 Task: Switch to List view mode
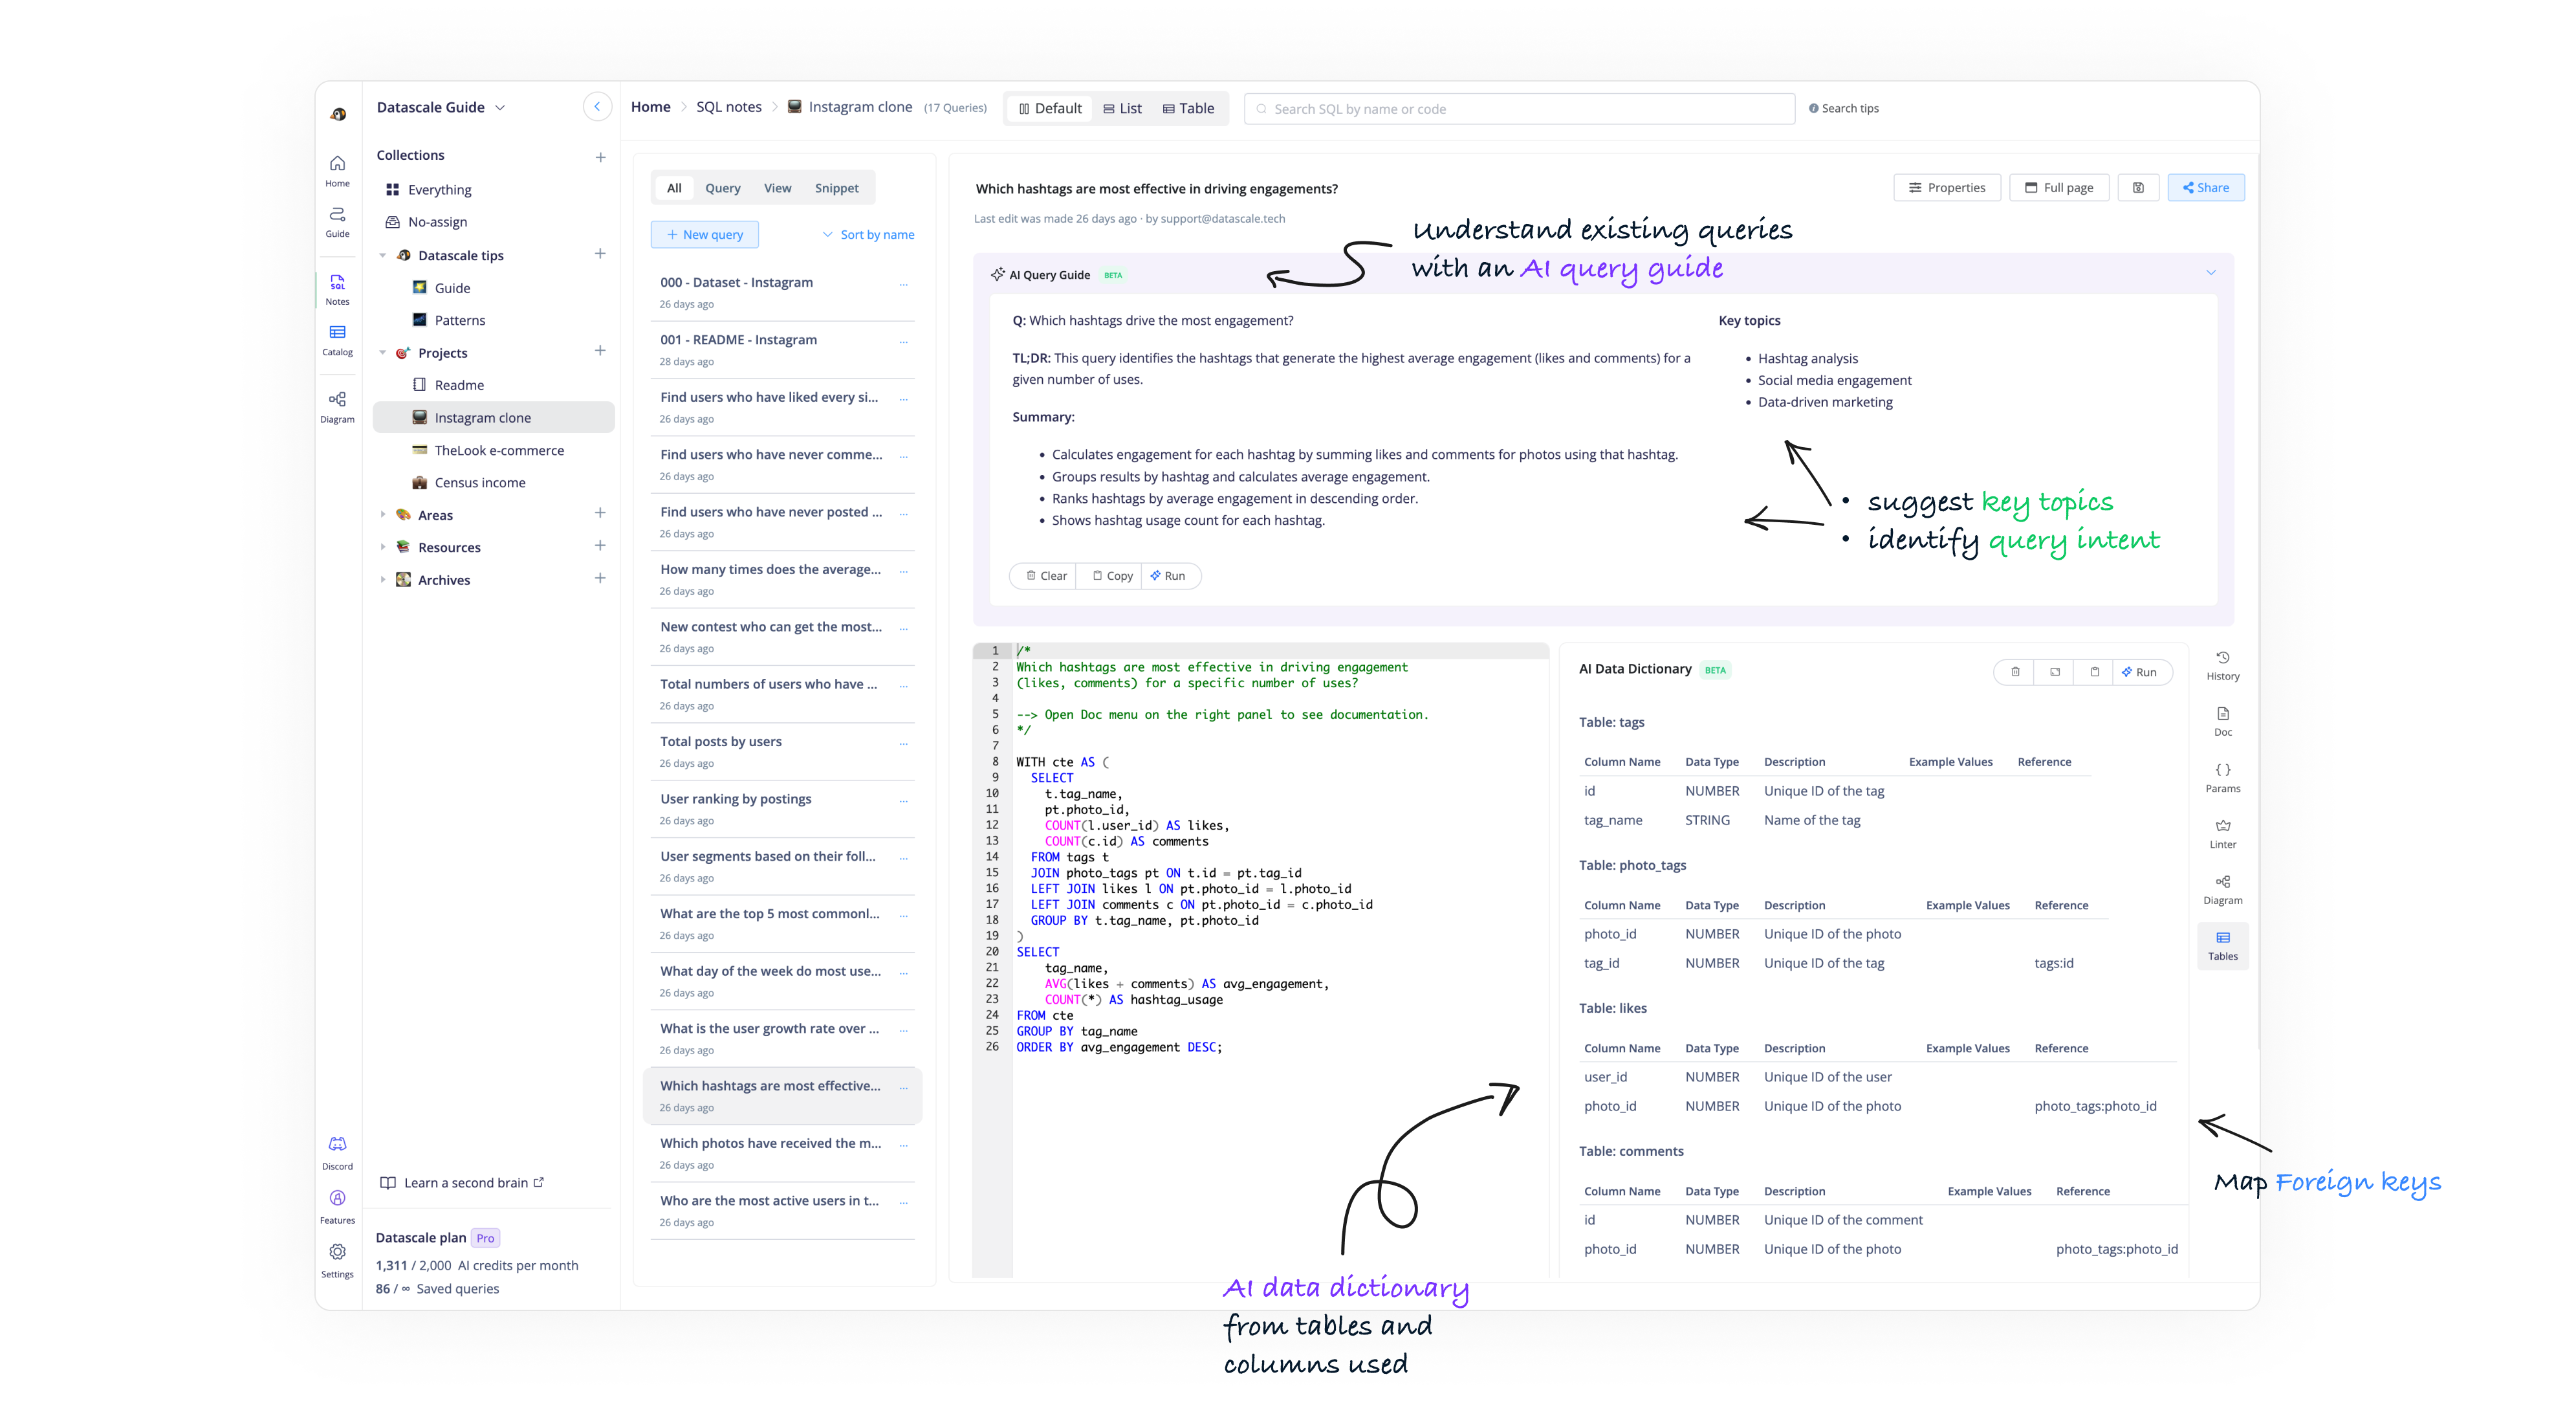1122,108
